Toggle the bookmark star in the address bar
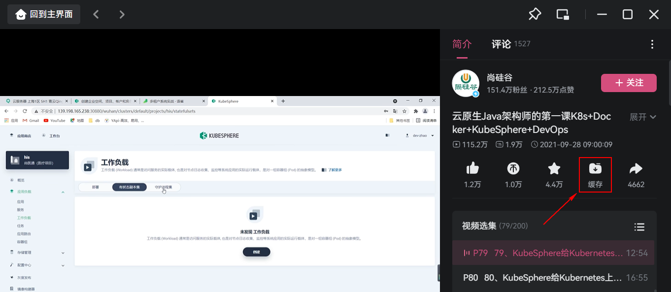Image resolution: width=671 pixels, height=292 pixels. [x=404, y=111]
